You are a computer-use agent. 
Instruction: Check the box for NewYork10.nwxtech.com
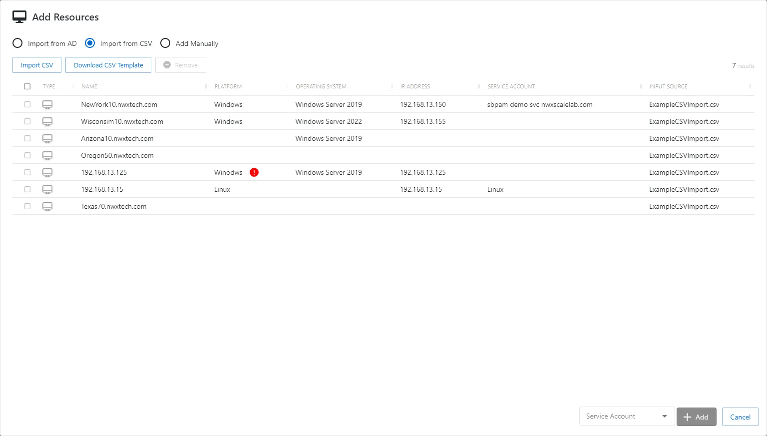point(27,104)
